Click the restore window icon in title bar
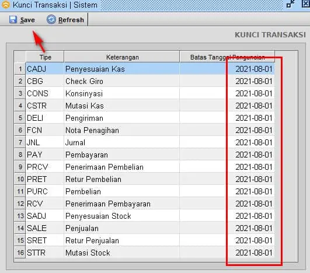Viewport: 310px width, 273px height. point(290,4)
